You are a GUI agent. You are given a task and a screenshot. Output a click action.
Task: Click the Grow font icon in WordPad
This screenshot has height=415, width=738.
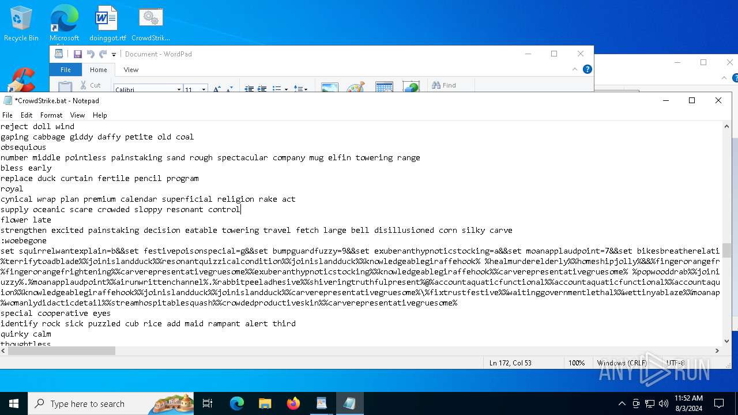(217, 89)
